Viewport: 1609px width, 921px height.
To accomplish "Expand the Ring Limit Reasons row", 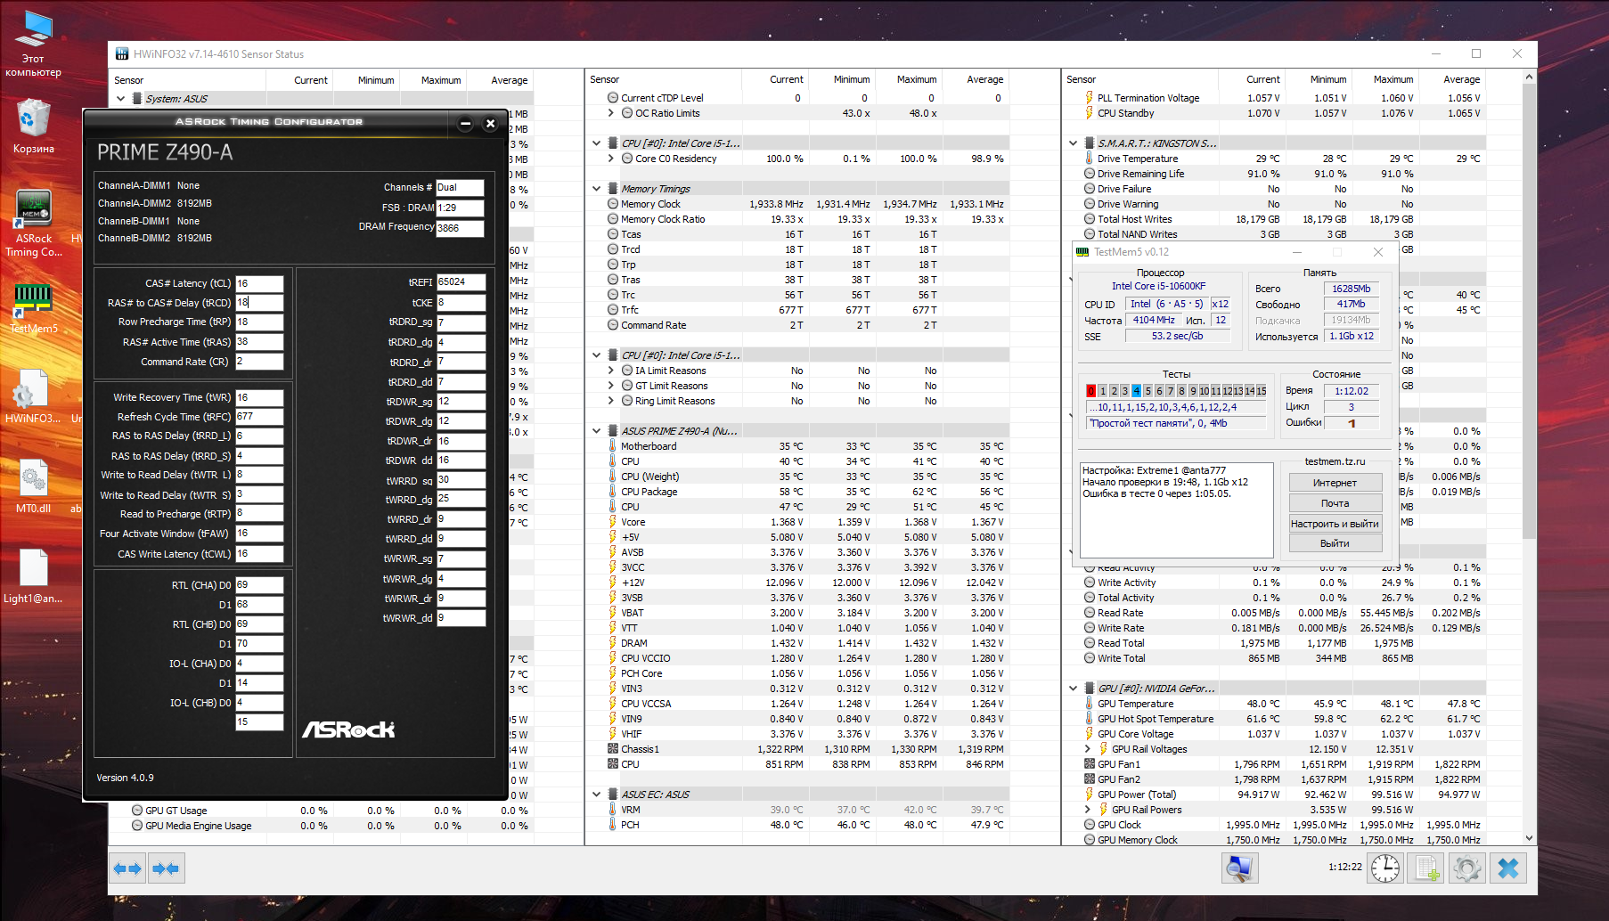I will (x=611, y=401).
